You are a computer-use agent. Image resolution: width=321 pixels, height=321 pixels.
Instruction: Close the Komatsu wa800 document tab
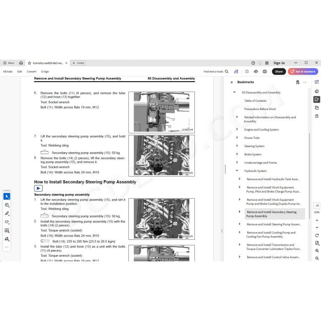point(66,63)
